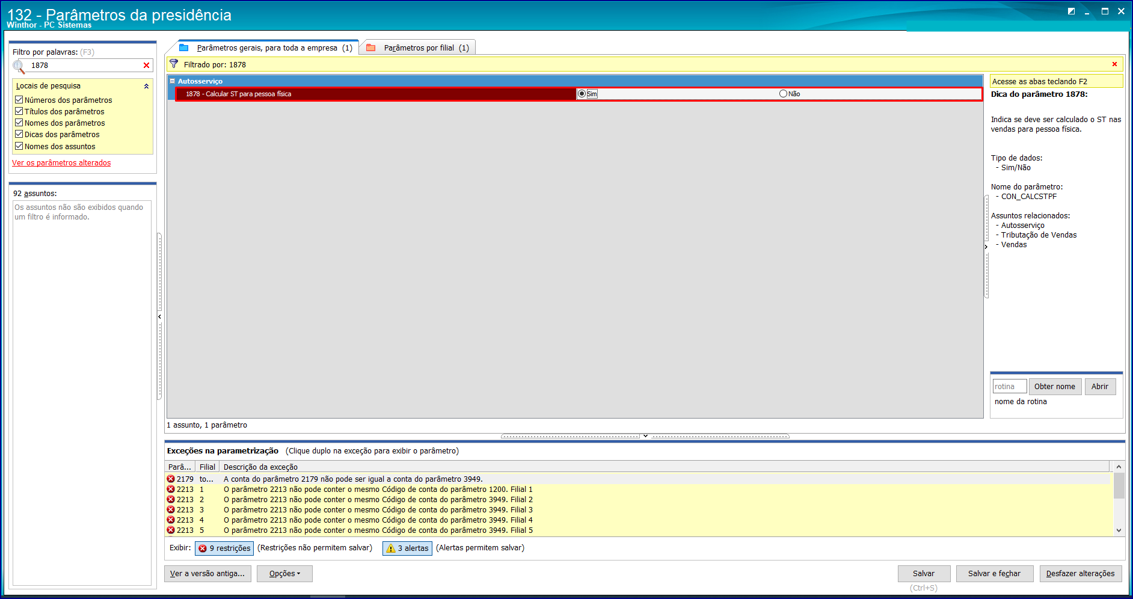Collapse the exceptions panel splitter arrow
Viewport: 1133px width, 599px height.
point(645,436)
